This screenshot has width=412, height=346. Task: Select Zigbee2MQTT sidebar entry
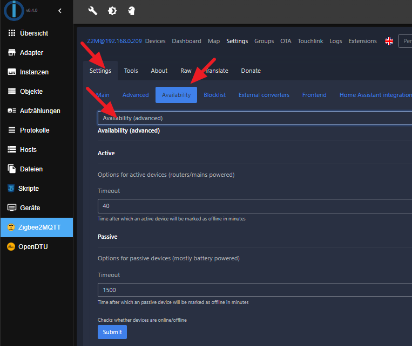37,227
